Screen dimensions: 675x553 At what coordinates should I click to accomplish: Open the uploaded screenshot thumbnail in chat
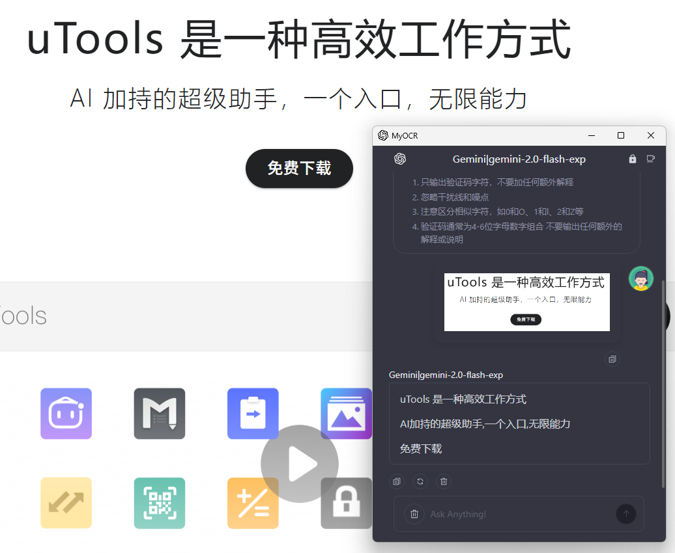(x=527, y=303)
